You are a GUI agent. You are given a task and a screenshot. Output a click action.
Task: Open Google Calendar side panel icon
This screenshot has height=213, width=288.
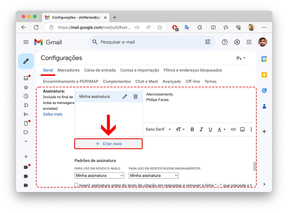[x=264, y=59]
